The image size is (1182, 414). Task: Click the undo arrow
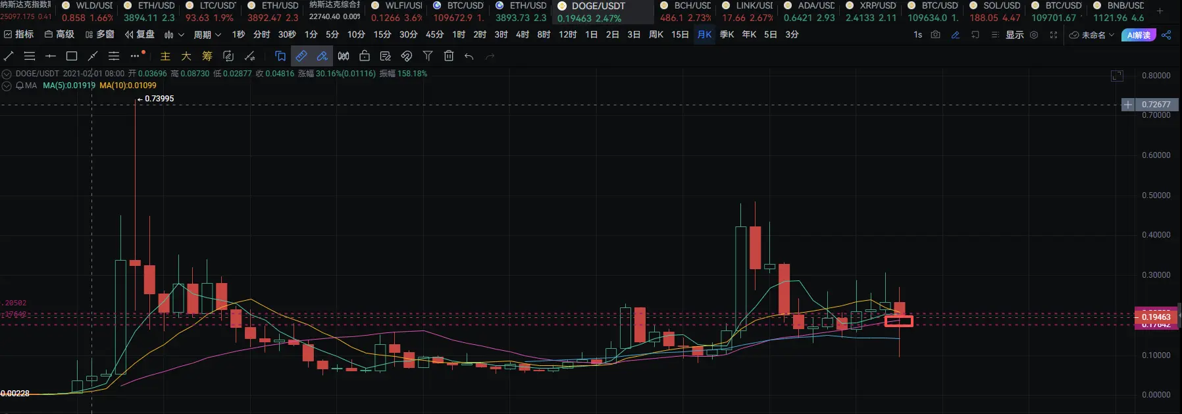(x=469, y=57)
